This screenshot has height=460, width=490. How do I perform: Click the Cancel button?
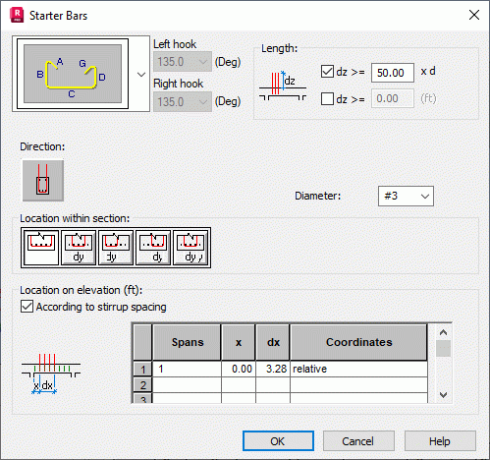(x=358, y=441)
